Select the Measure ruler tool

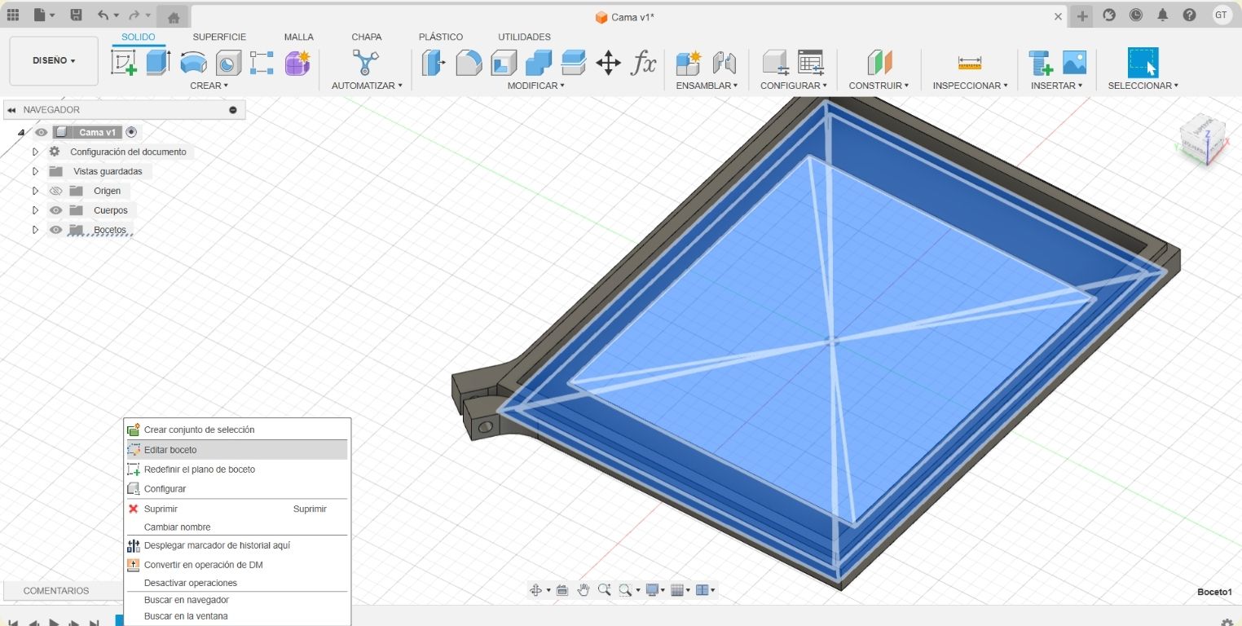tap(970, 63)
